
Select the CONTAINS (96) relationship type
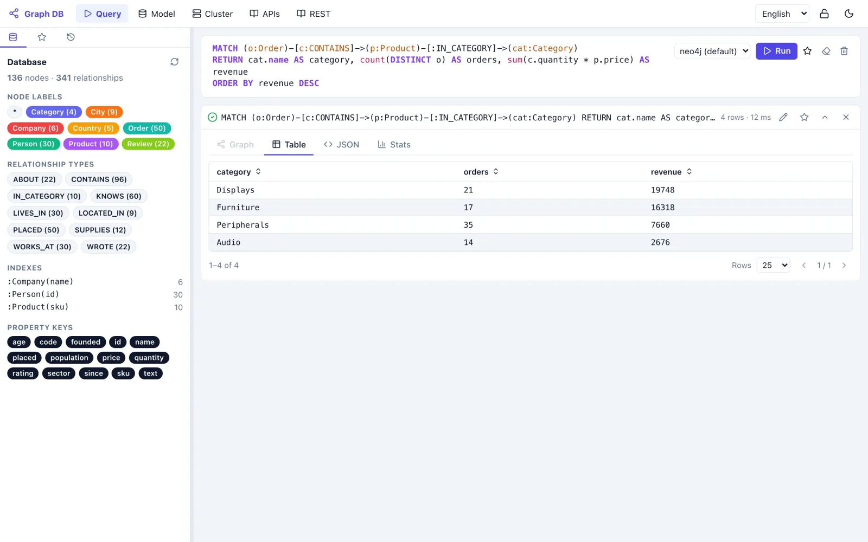99,179
